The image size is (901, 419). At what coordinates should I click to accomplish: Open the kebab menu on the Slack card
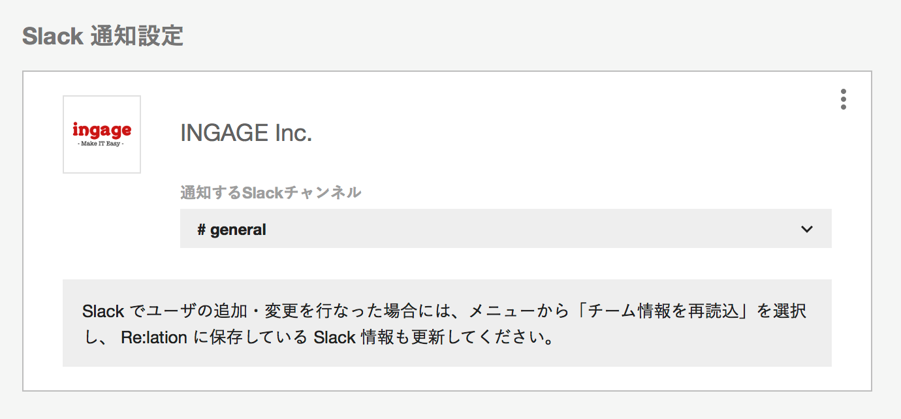844,99
